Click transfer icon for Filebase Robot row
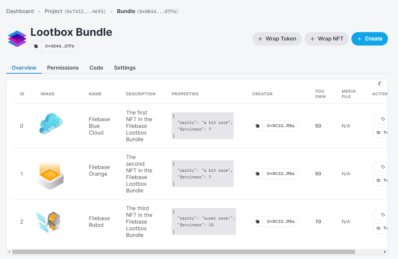This screenshot has height=259, width=398. click(x=379, y=228)
